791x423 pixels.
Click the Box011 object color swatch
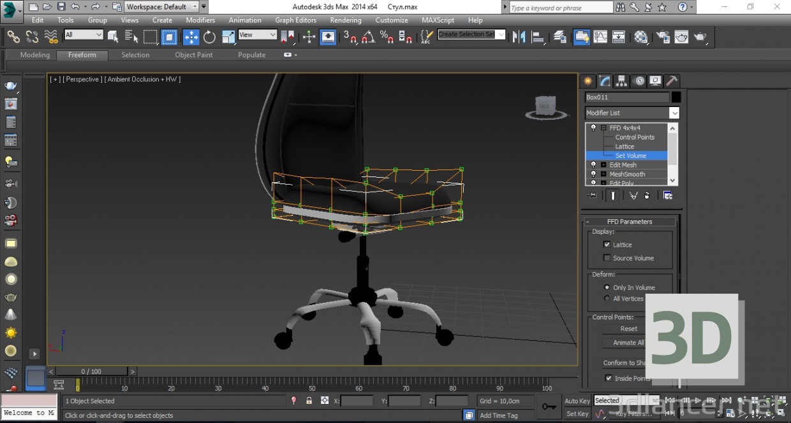(x=676, y=97)
